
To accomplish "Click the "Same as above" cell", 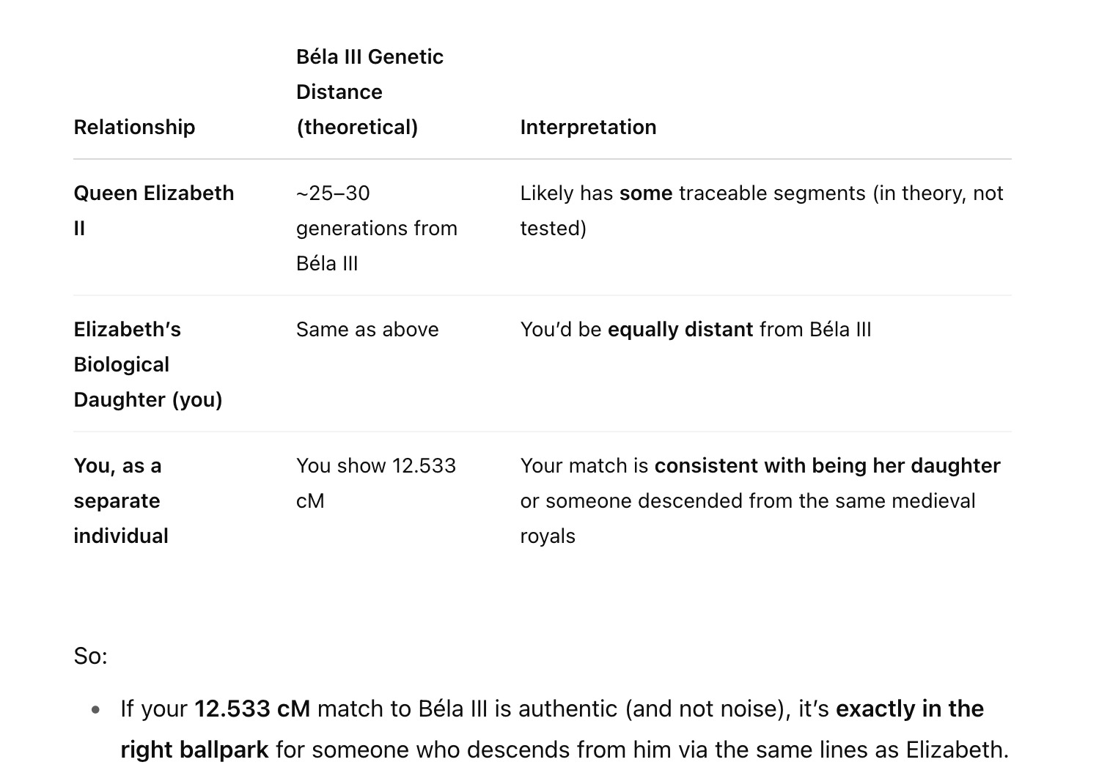I will [367, 330].
